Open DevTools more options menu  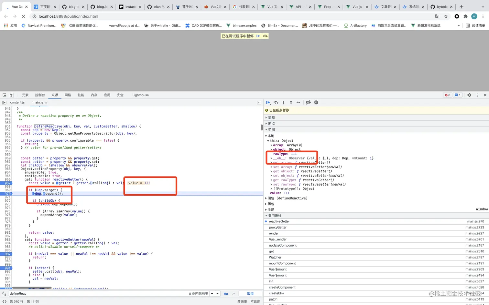click(x=477, y=95)
